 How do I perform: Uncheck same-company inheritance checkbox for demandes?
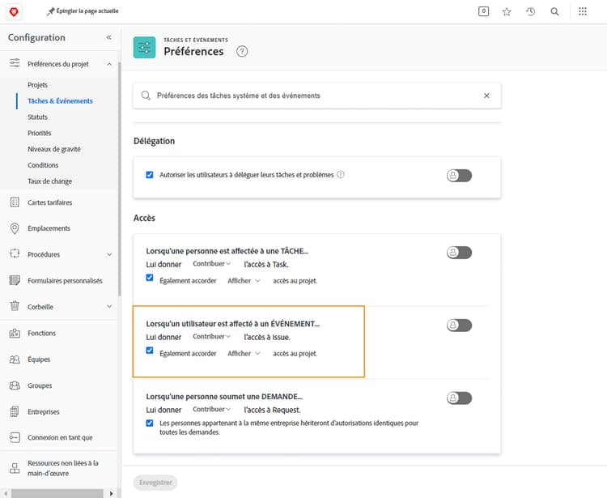(x=150, y=423)
